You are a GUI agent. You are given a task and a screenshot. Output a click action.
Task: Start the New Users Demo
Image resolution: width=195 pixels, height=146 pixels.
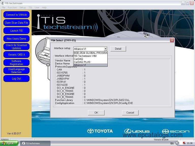pos(16,39)
